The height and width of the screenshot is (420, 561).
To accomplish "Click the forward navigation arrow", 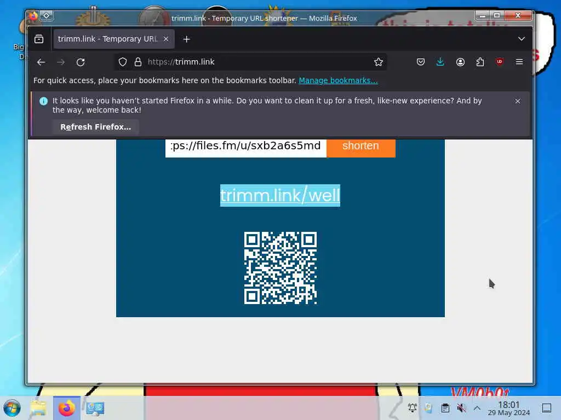I will 61,62.
